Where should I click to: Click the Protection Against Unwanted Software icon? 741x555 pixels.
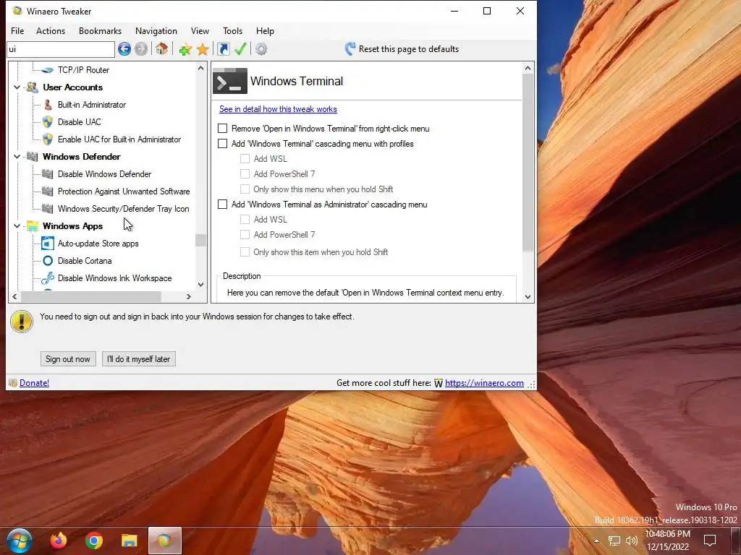coord(47,191)
